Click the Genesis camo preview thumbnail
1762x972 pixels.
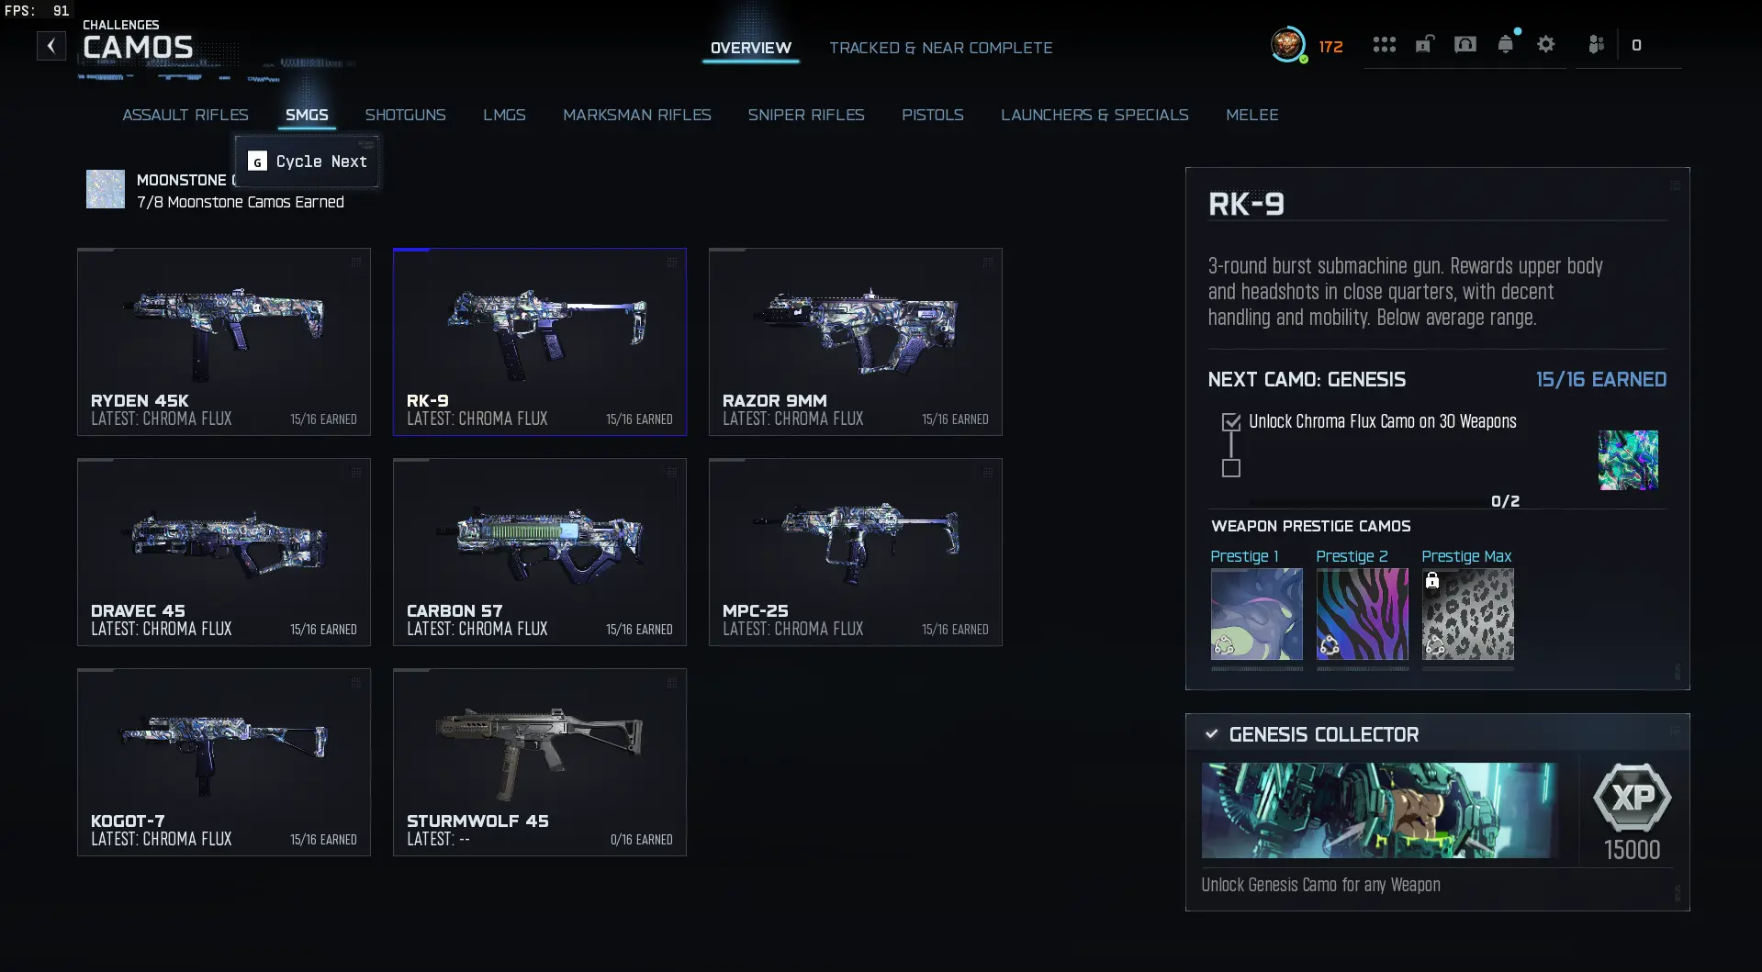[x=1628, y=460]
